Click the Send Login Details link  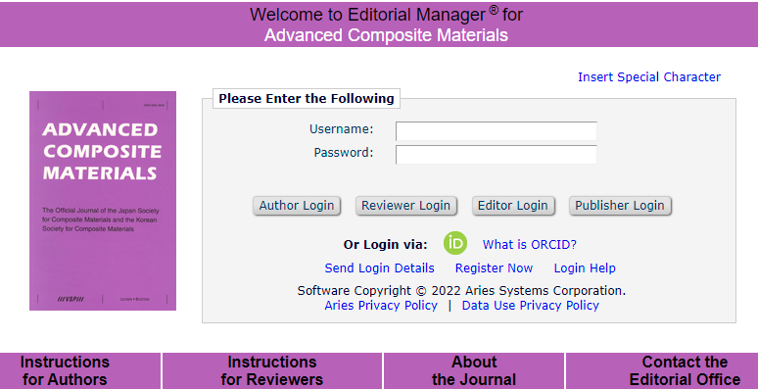[379, 268]
